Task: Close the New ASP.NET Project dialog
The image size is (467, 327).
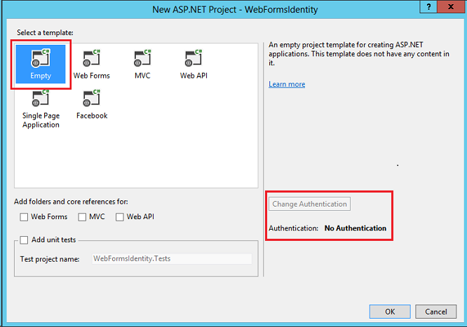Action: coord(453,7)
